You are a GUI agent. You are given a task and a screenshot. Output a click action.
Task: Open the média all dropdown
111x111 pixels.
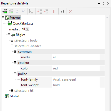tap(27, 29)
